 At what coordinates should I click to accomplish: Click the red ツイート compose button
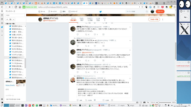tap(160, 11)
